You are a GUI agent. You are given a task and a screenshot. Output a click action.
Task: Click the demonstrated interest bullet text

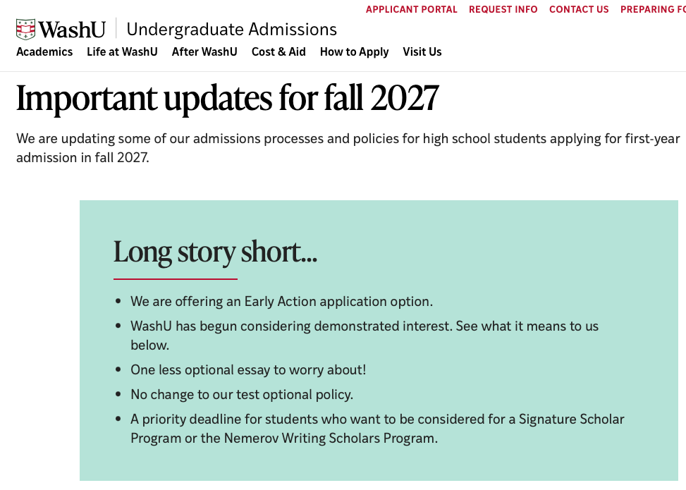coord(365,336)
